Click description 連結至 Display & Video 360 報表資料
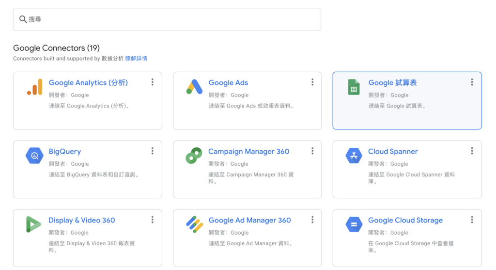The image size is (496, 270). click(x=92, y=247)
